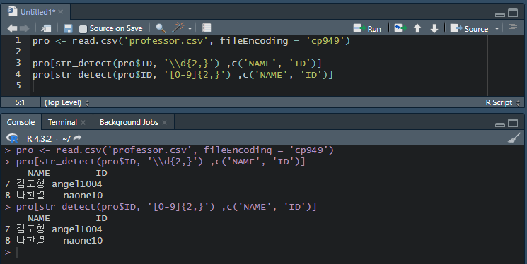Go forward to next source location
527x264 pixels.
pos(24,28)
